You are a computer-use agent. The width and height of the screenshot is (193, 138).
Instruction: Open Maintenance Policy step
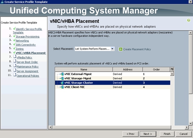(27, 67)
